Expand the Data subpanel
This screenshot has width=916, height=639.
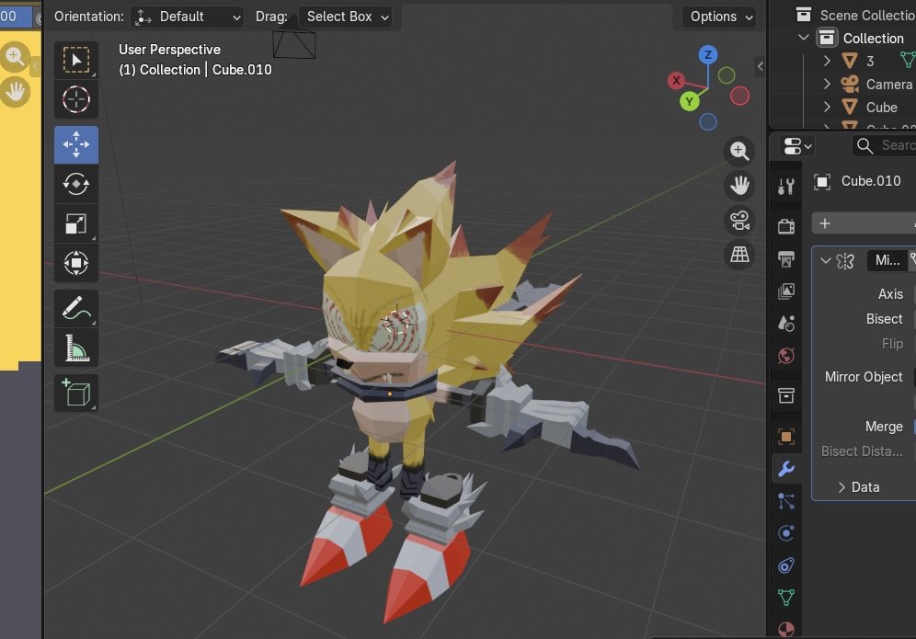[x=842, y=487]
